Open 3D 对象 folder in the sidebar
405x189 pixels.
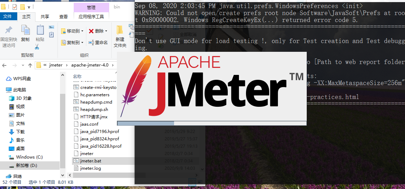pyautogui.click(x=20, y=98)
